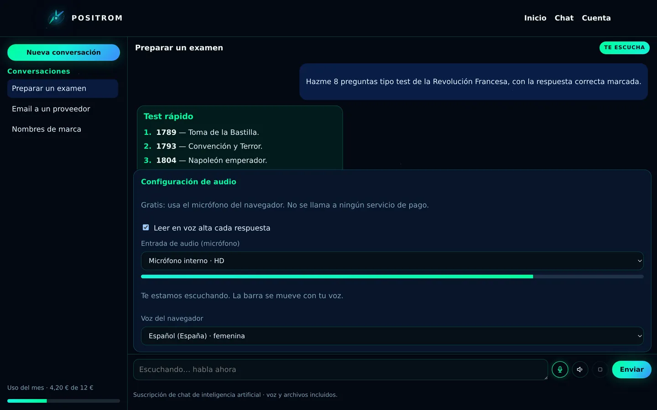Open the Chat nav item
Image resolution: width=657 pixels, height=410 pixels.
click(564, 18)
